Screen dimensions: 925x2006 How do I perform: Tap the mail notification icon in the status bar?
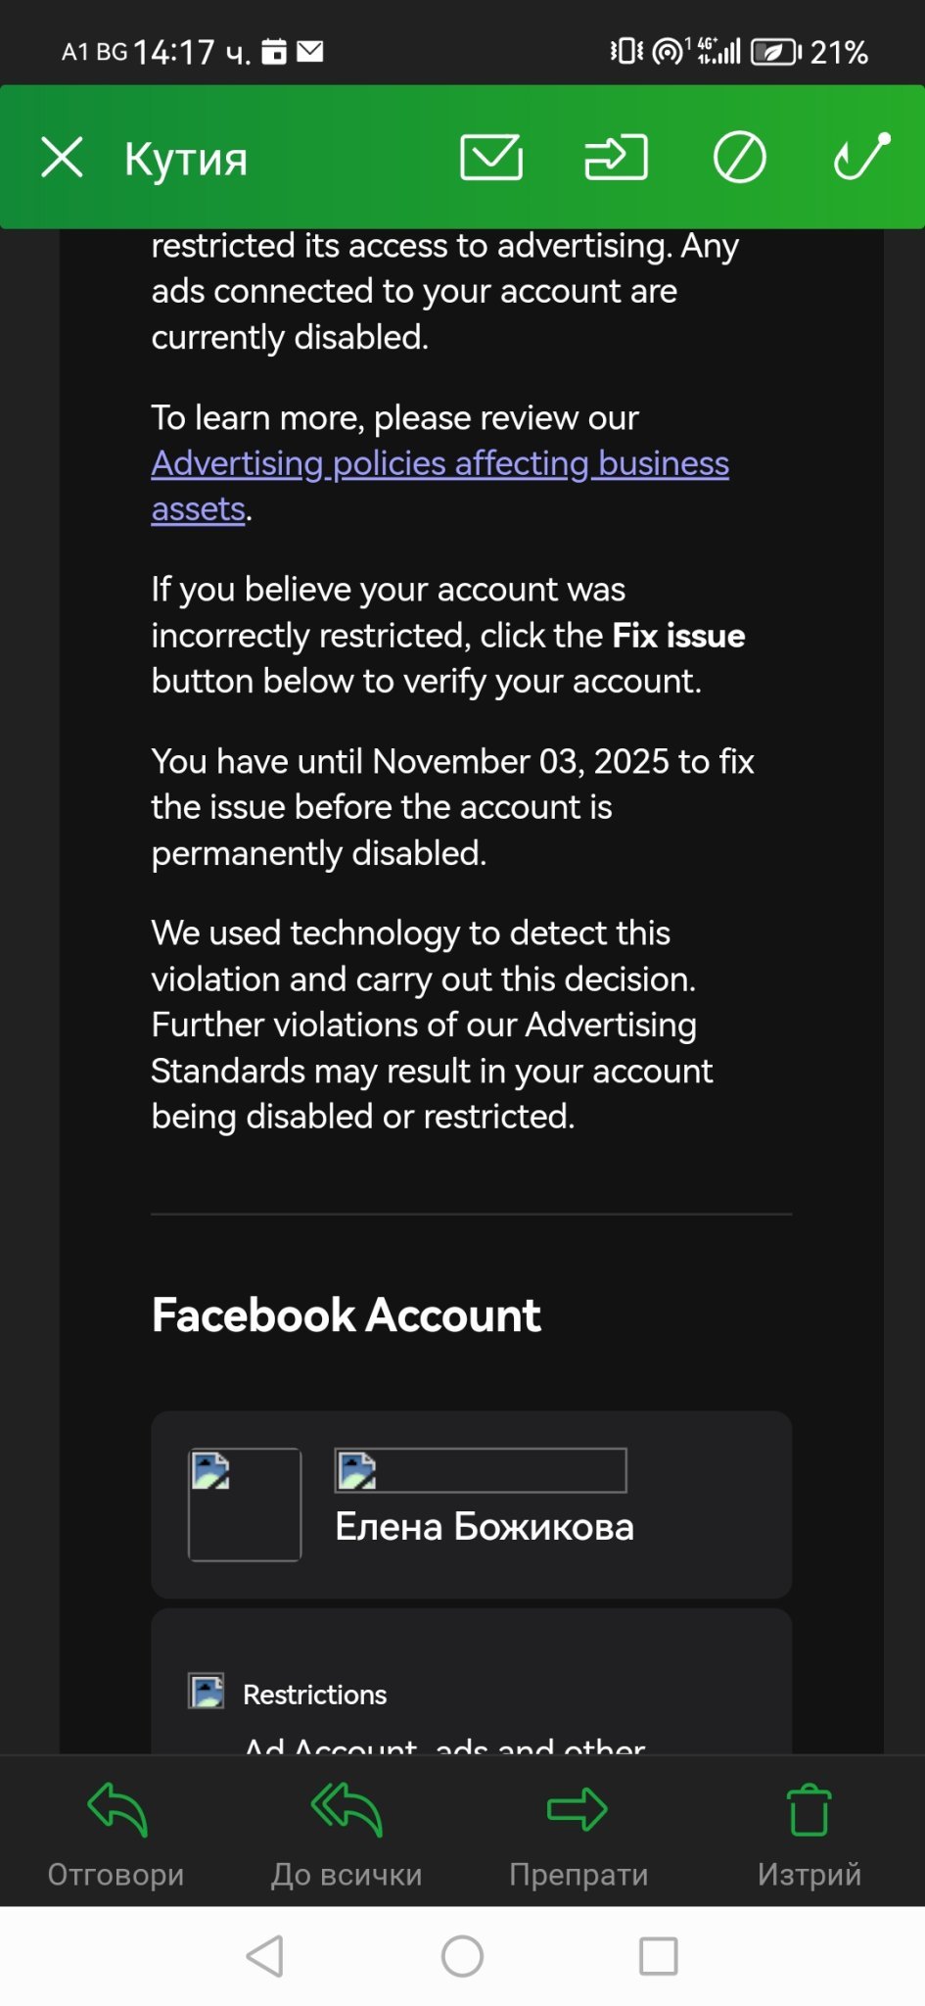[310, 51]
